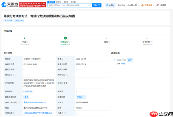This screenshot has height=117, width=173.
Task: Click the 发明公布 tag under the title
Action: pyautogui.click(x=19, y=21)
